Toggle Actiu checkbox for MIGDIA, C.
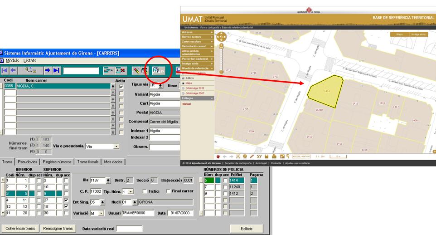 coord(121,87)
